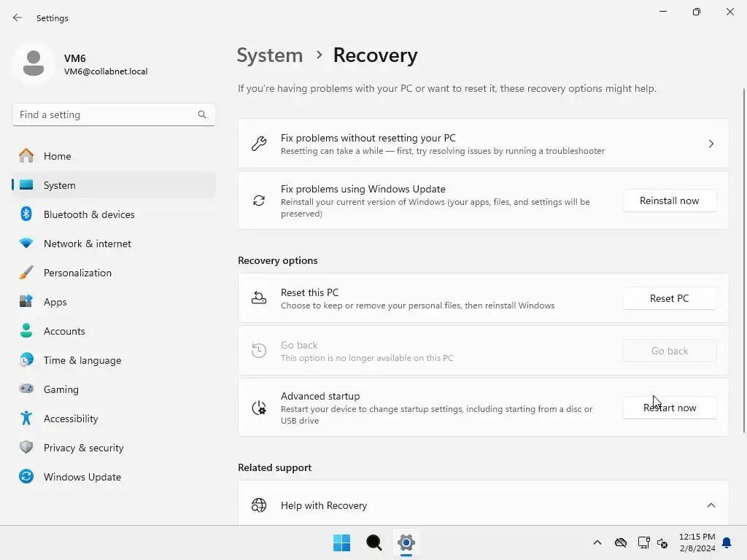Click the Reset PC button
Viewport: 747px width, 560px height.
coord(670,298)
